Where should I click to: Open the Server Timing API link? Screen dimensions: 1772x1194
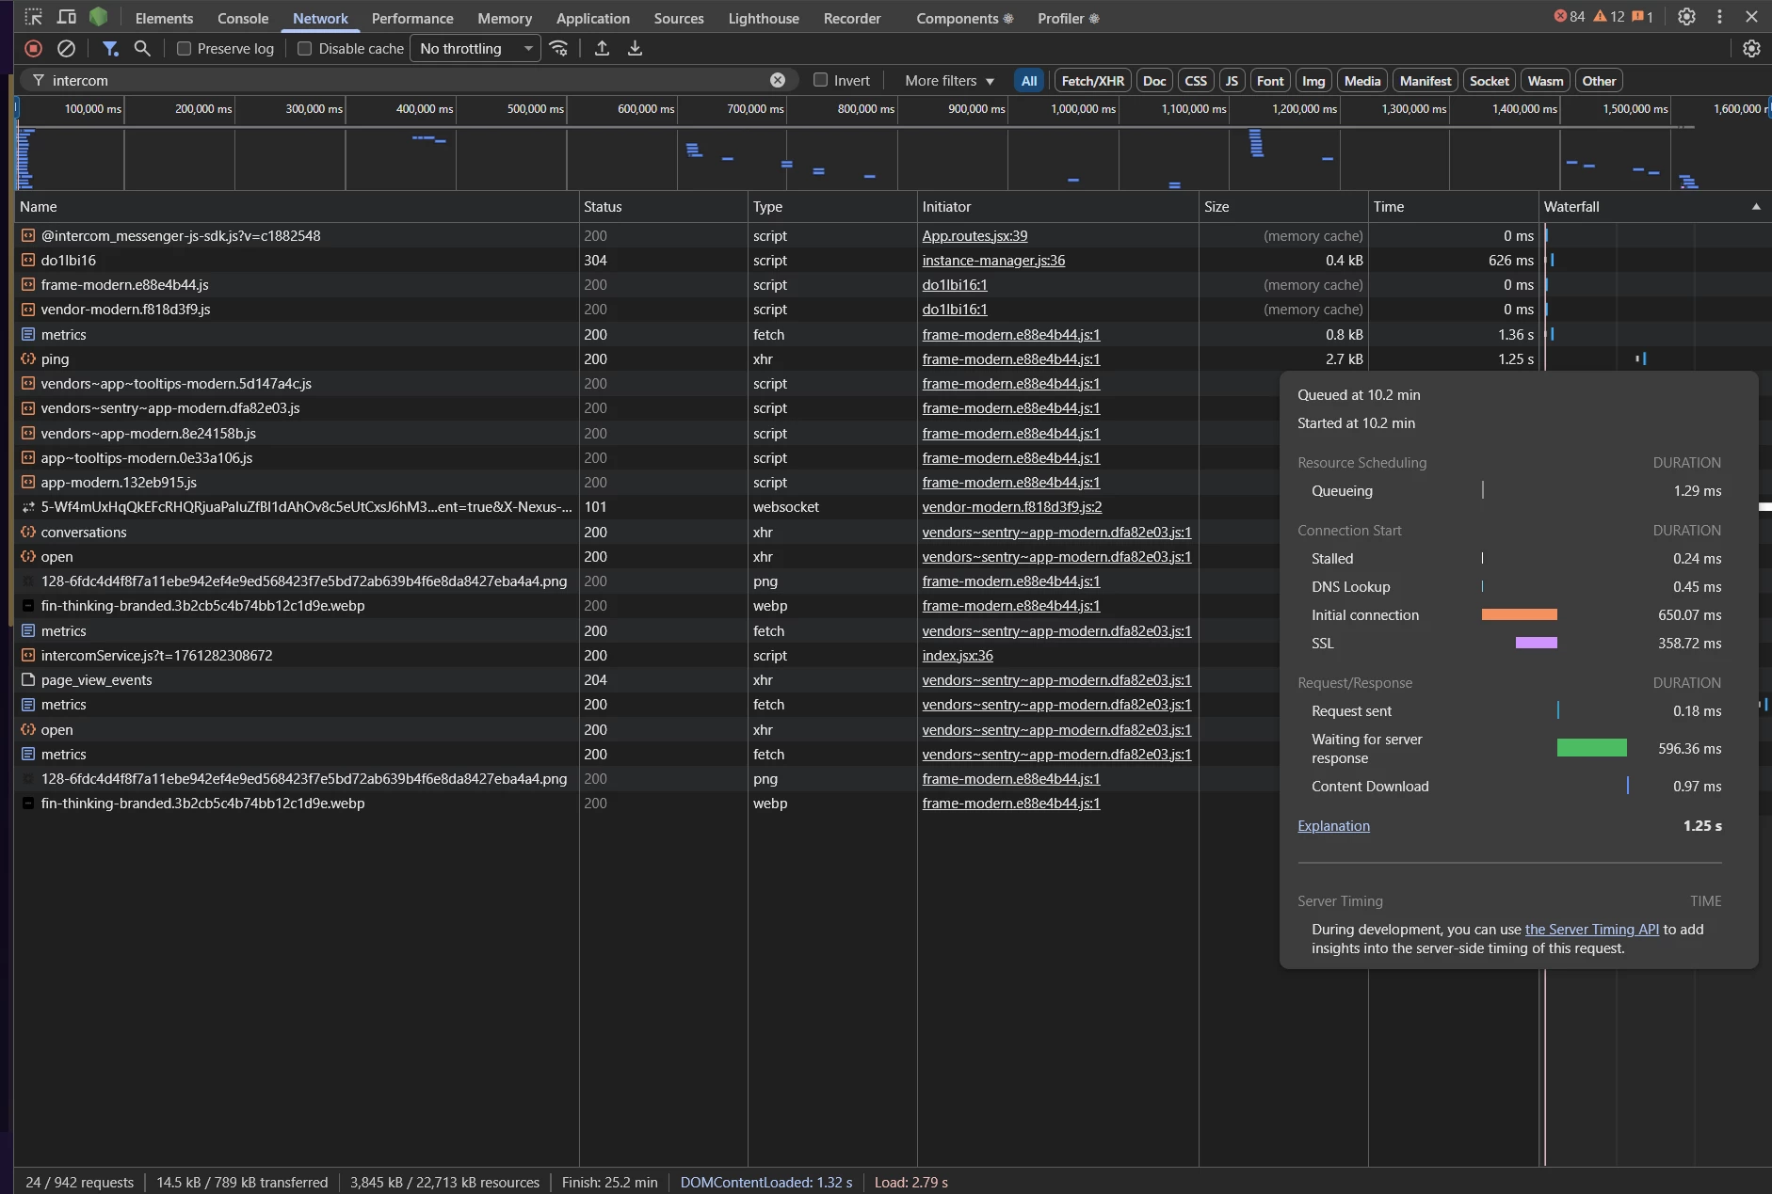1591,930
